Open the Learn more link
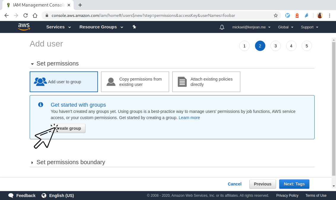Viewport: 336px width, 200px height. pos(189,118)
